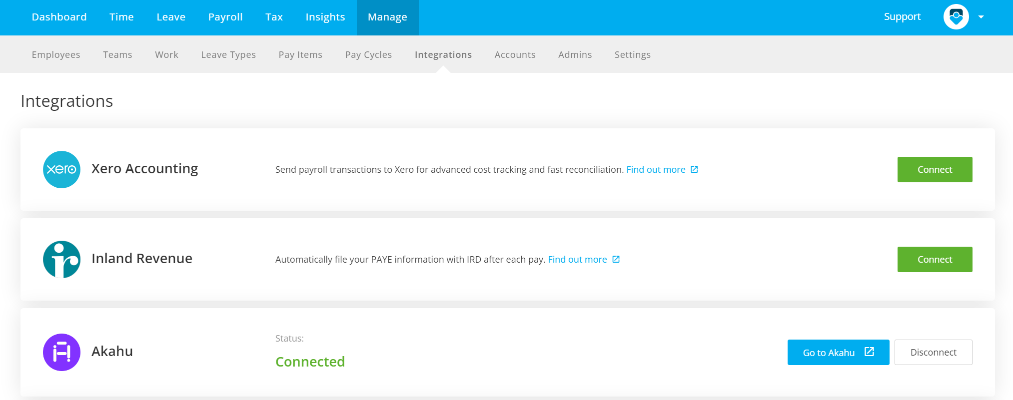Connect Xero Accounting integration
Viewport: 1013px width, 400px height.
point(935,169)
